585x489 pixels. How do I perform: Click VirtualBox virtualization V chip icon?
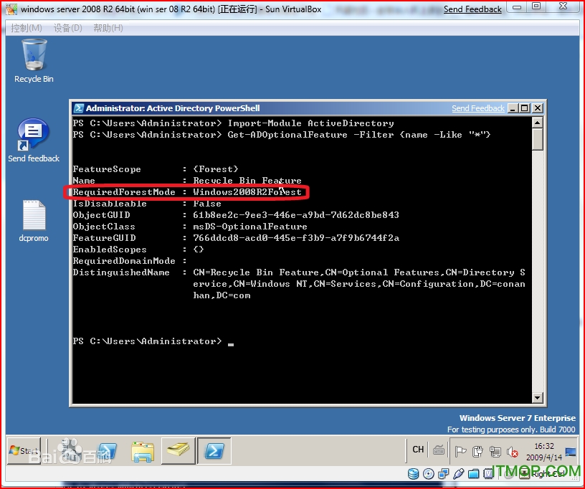(x=488, y=474)
